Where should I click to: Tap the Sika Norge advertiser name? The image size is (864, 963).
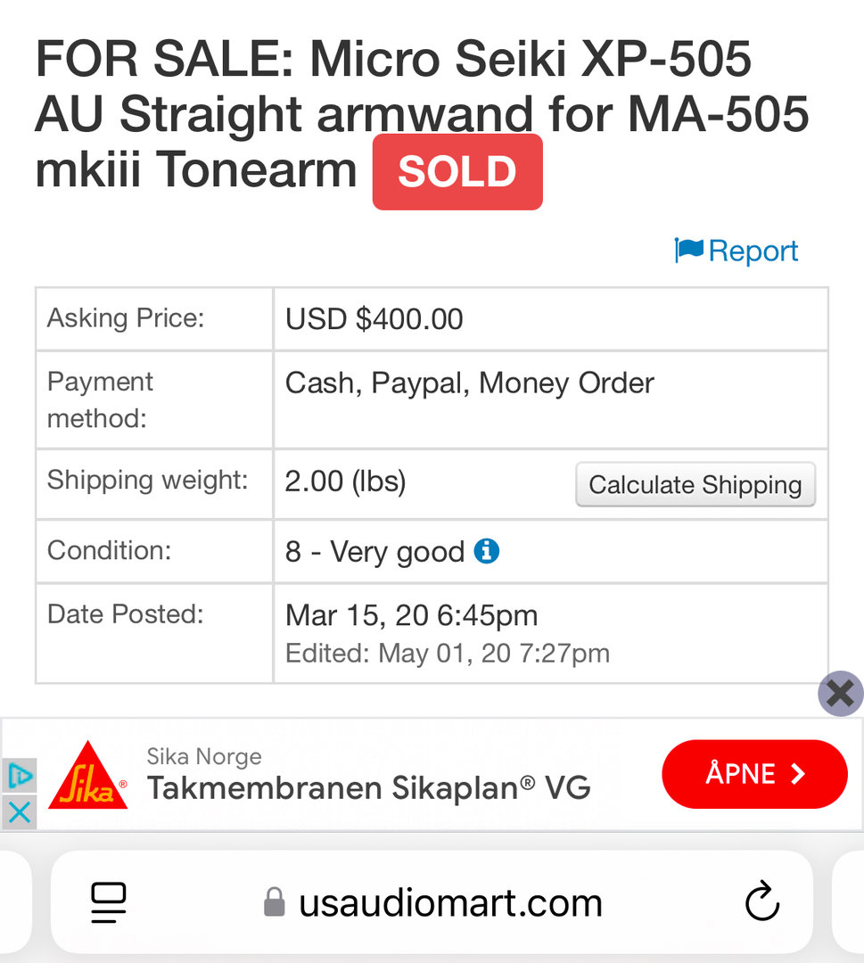[204, 756]
